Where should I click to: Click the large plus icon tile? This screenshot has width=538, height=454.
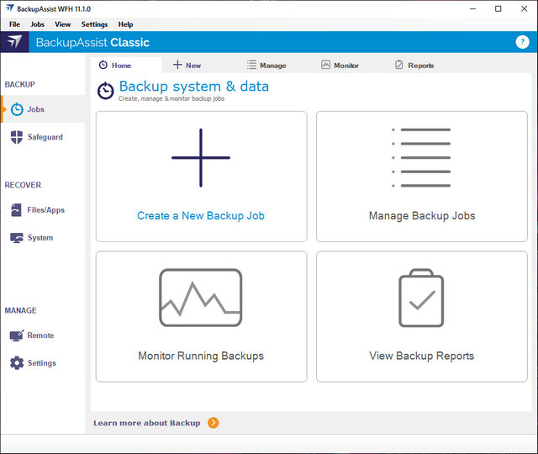tap(201, 158)
